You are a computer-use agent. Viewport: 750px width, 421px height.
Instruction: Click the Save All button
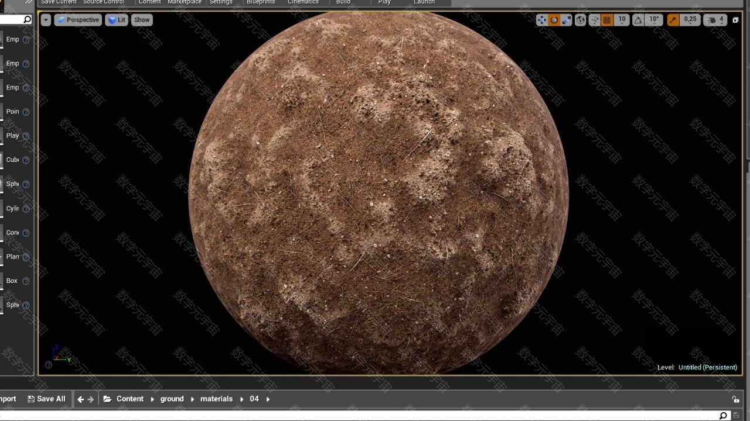click(46, 399)
